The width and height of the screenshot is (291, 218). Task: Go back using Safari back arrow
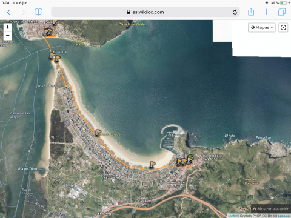[x=8, y=12]
